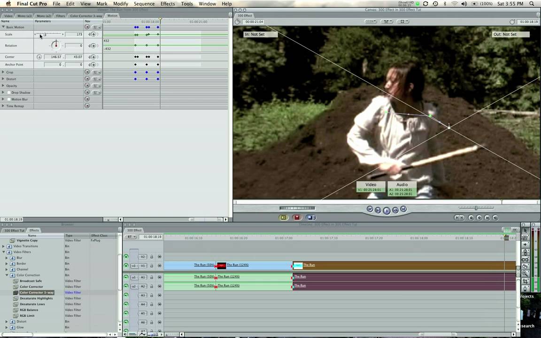The image size is (541, 338).
Task: Open the Sequence menu
Action: (x=144, y=4)
